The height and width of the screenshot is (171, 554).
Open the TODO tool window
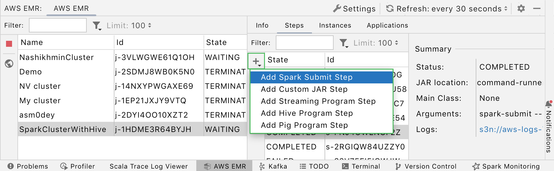click(x=314, y=166)
